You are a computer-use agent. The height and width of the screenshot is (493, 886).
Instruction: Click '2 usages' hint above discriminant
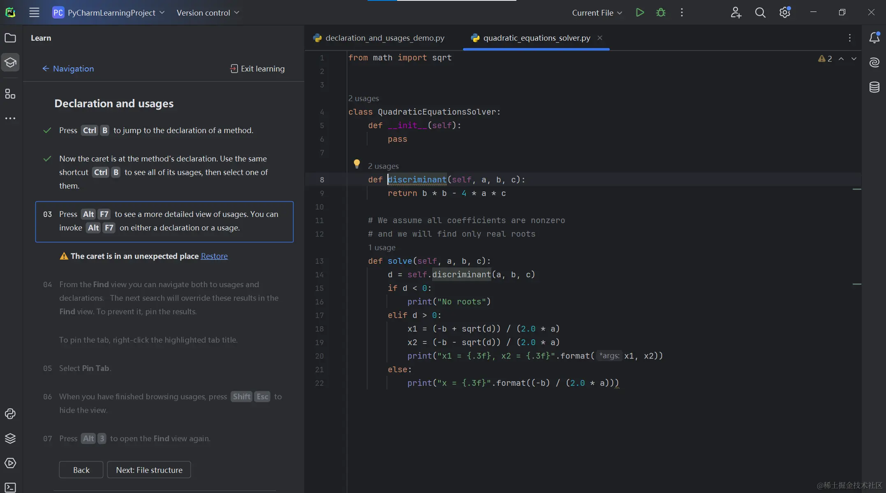pyautogui.click(x=383, y=166)
